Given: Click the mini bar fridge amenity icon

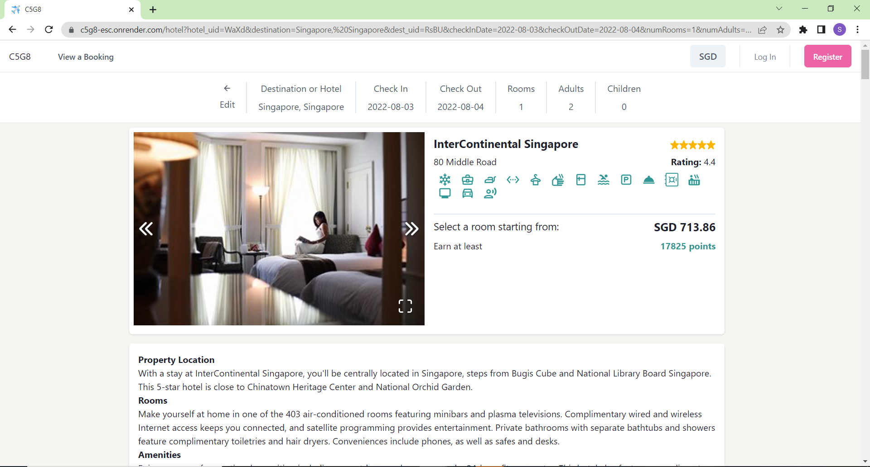Looking at the screenshot, I should click(581, 180).
